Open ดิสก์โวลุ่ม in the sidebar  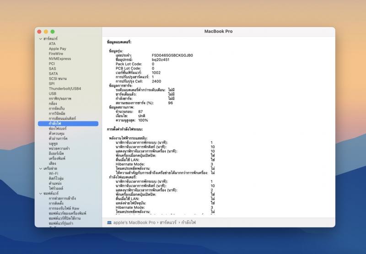coord(56,178)
